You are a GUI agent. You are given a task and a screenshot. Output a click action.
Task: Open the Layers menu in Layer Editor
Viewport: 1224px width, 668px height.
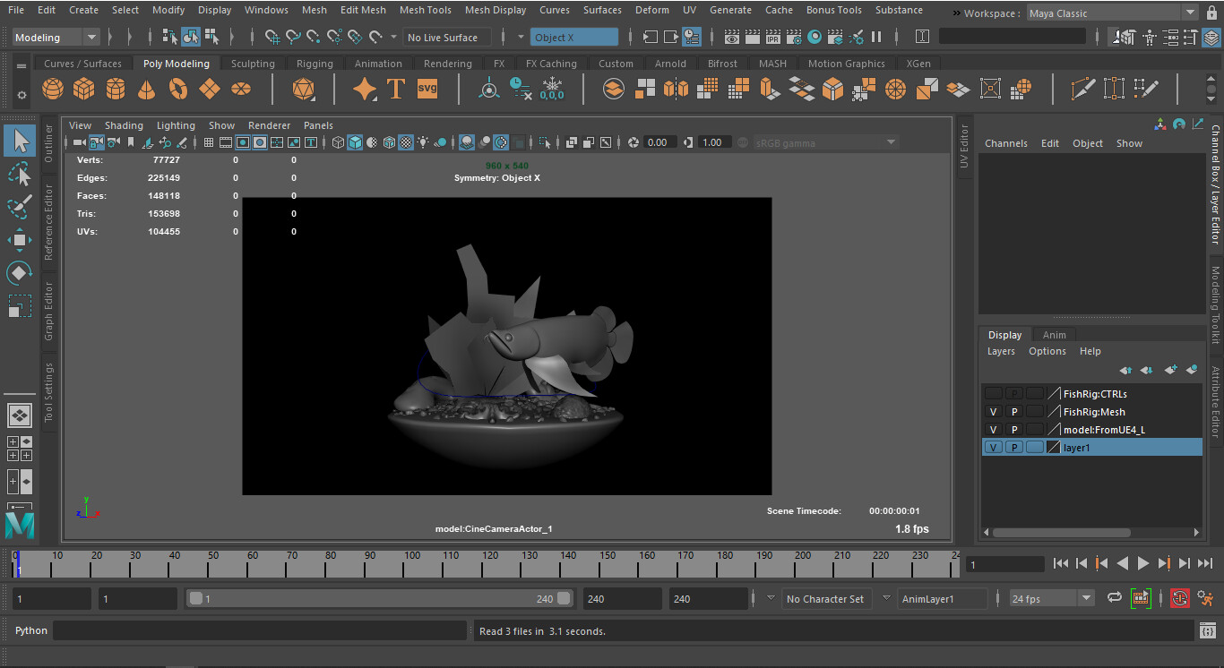pos(1001,351)
